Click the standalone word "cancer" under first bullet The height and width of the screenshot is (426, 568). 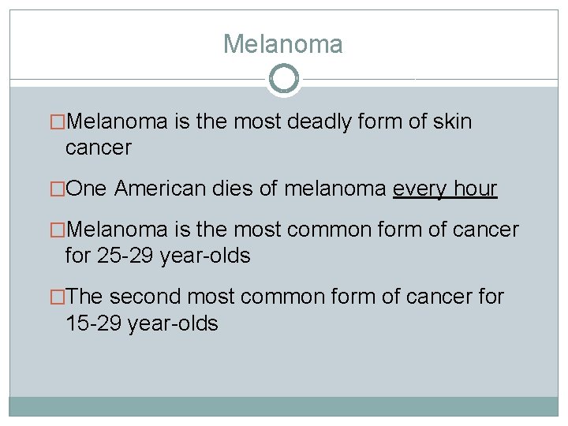99,148
